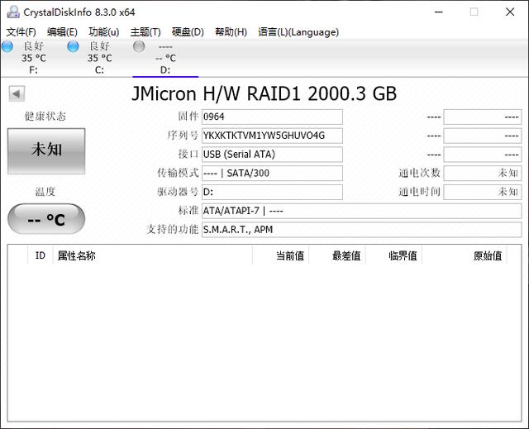Open the 硬盘(D) menu
529x429 pixels.
[188, 32]
